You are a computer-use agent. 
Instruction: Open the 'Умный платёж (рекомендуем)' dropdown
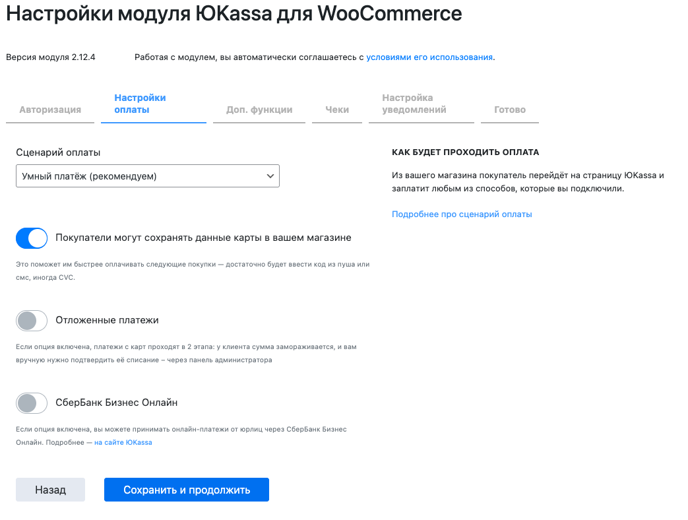[147, 176]
